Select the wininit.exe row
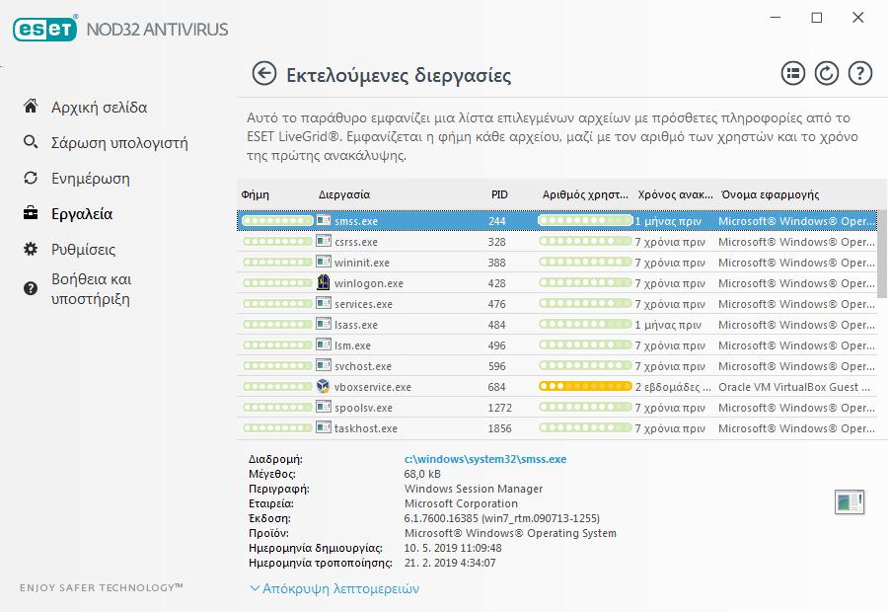The height and width of the screenshot is (612, 888). click(x=556, y=262)
